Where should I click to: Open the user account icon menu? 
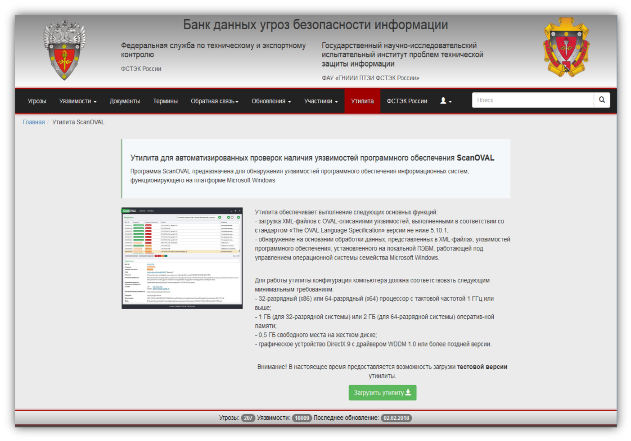(446, 101)
